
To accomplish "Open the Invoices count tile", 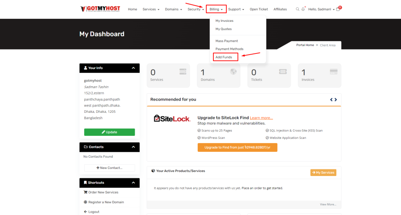I will click(x=319, y=75).
